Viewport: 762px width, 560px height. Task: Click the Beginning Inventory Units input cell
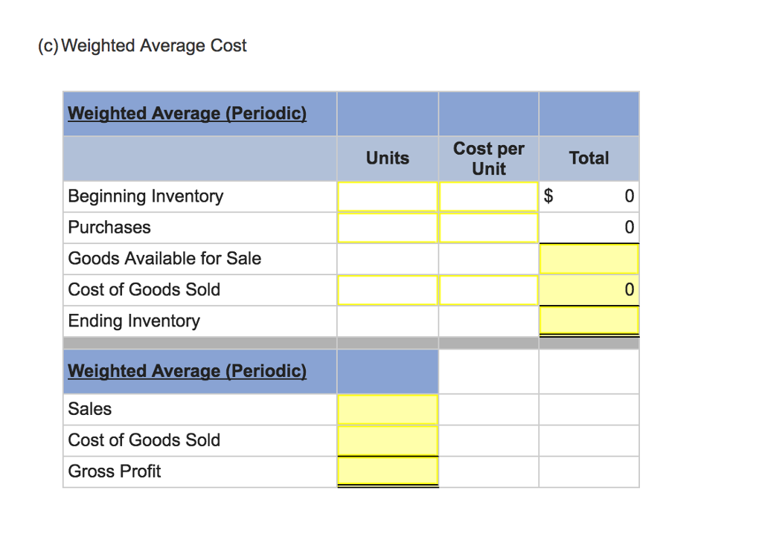coord(387,196)
